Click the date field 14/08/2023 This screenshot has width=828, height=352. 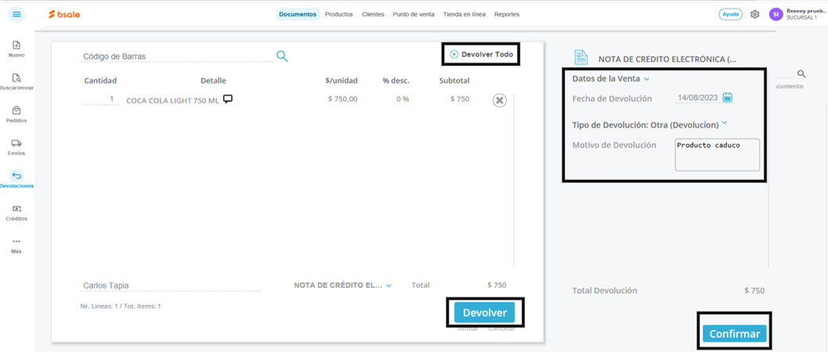(698, 98)
